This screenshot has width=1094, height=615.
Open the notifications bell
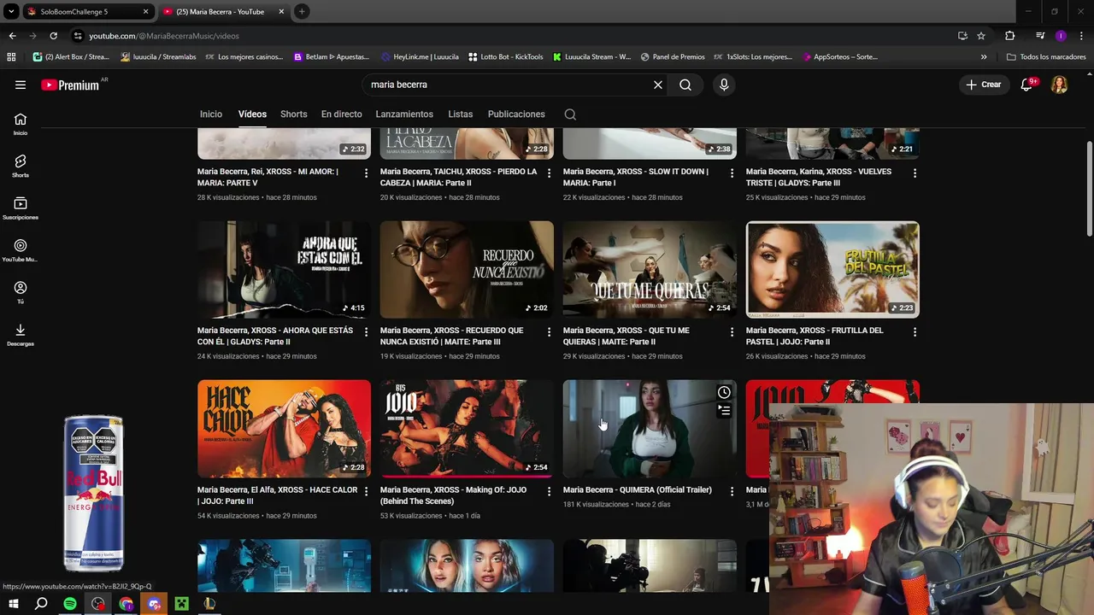1027,85
